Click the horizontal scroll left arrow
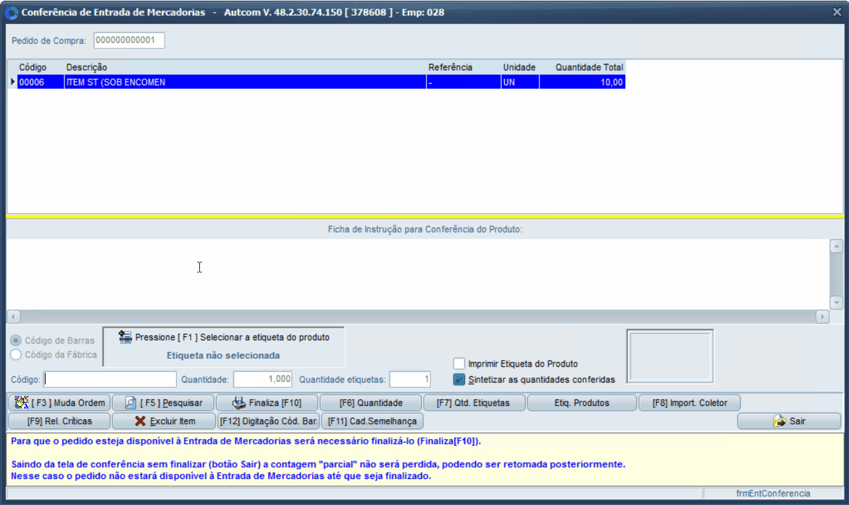The width and height of the screenshot is (849, 505). pos(13,317)
